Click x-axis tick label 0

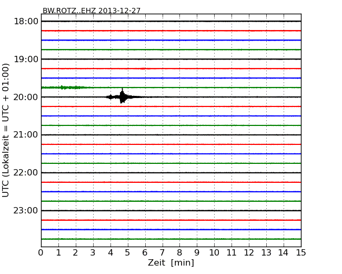tap(41, 252)
